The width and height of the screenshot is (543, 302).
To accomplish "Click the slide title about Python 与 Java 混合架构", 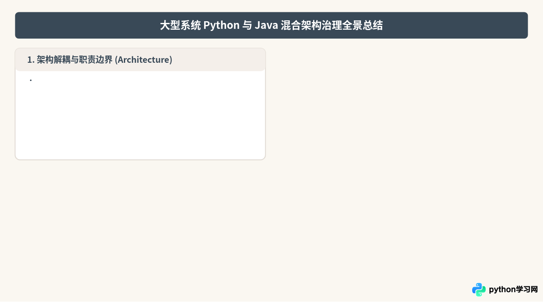I will click(x=271, y=25).
